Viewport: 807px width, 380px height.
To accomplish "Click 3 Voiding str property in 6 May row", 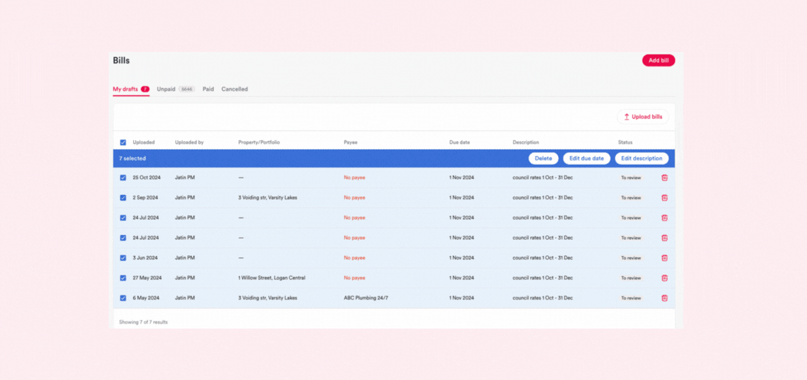I will click(268, 298).
